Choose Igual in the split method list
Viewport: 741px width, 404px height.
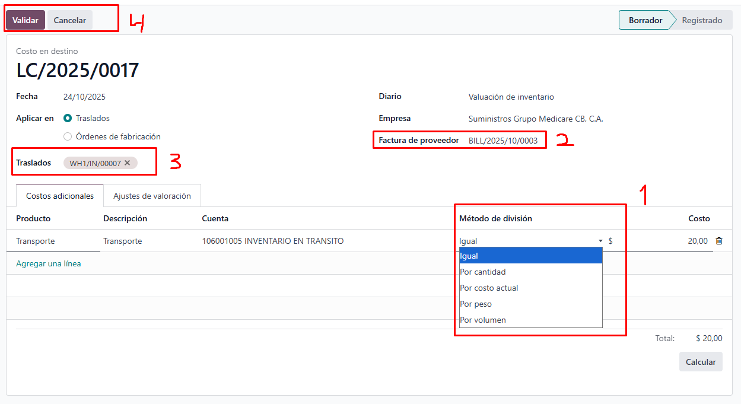(x=531, y=256)
